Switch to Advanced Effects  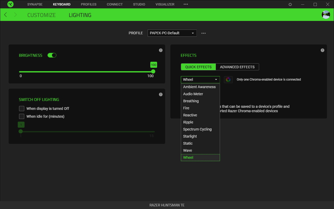click(x=237, y=67)
